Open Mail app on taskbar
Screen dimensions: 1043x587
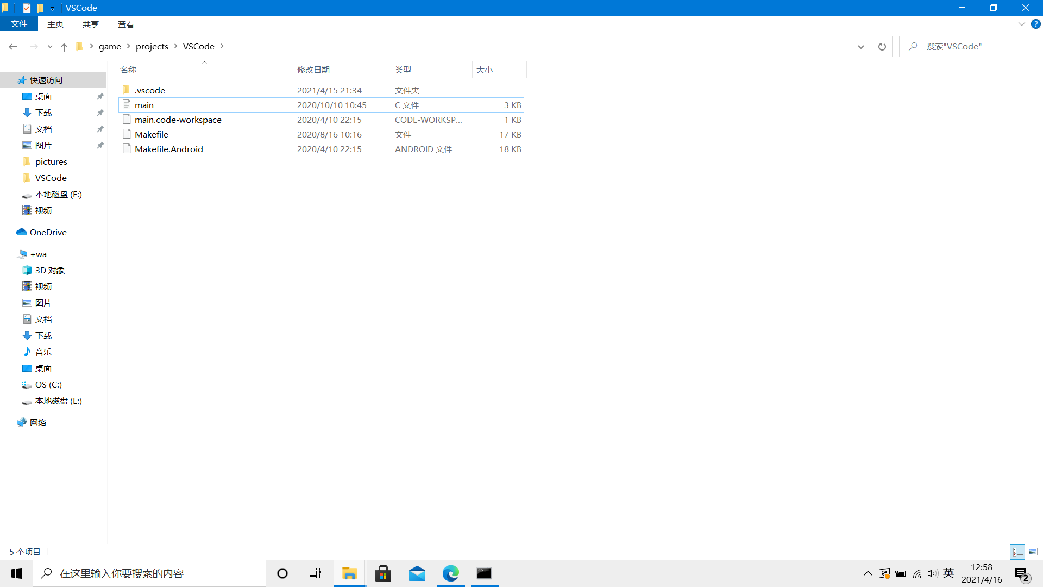point(417,573)
